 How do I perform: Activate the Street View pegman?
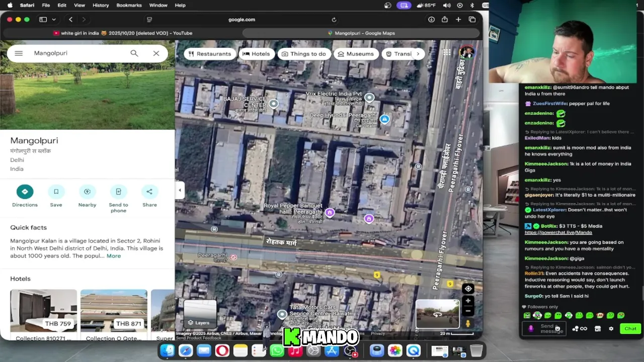click(x=468, y=323)
